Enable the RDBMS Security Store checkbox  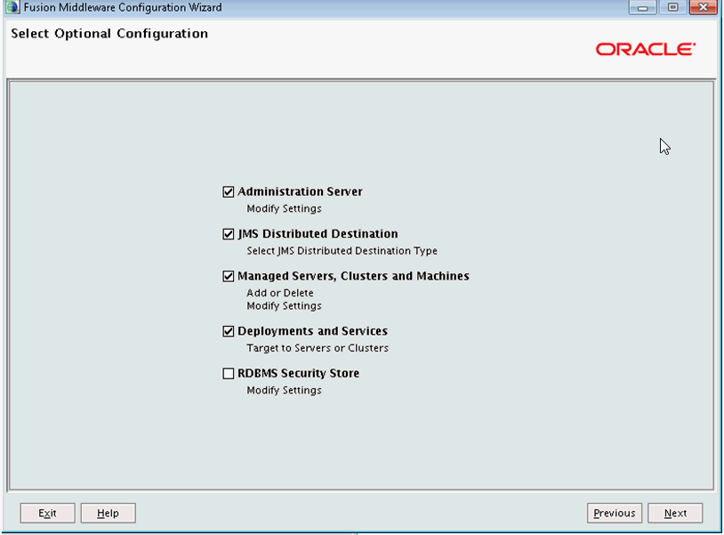point(228,373)
